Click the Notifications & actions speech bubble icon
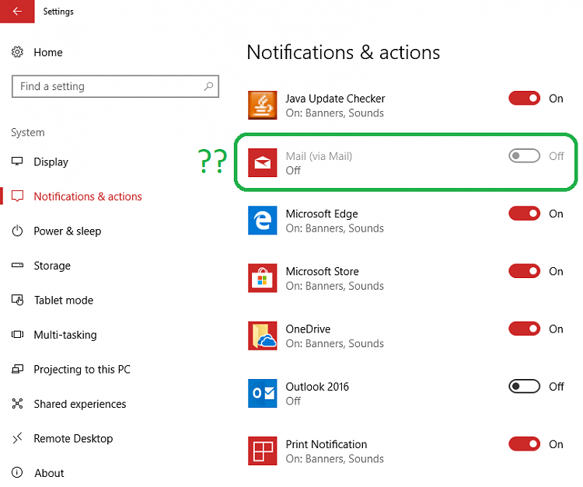 [x=17, y=196]
